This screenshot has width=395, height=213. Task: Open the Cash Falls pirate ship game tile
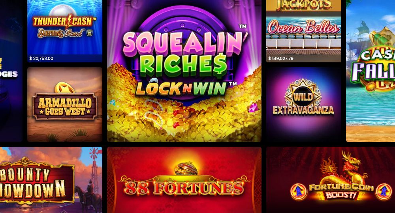click(371, 71)
